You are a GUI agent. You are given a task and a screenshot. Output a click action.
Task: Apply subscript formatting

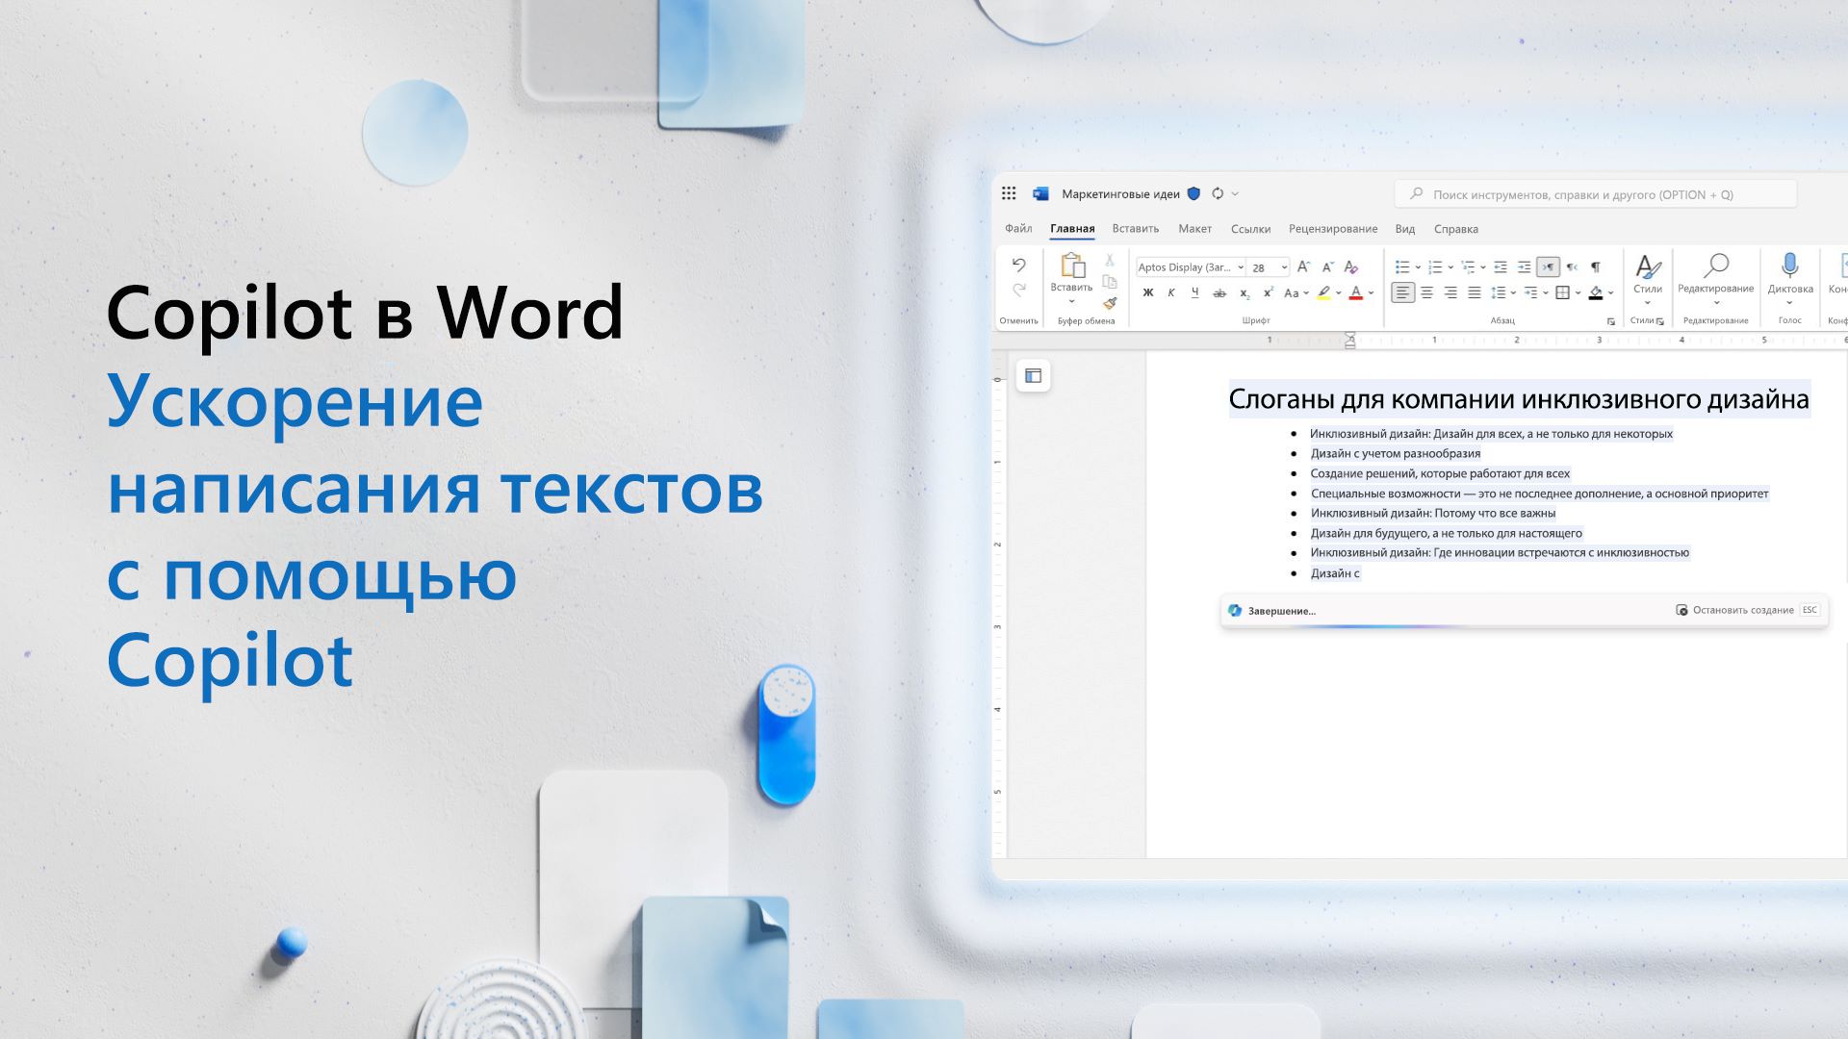[x=1245, y=292]
